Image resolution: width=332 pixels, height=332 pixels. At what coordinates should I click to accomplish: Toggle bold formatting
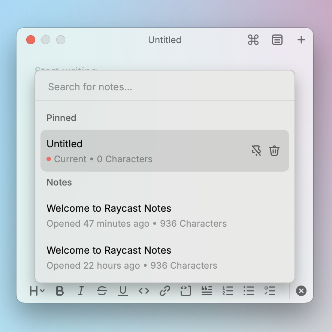(x=60, y=291)
